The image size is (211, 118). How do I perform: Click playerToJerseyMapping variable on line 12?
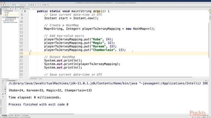(101, 29)
